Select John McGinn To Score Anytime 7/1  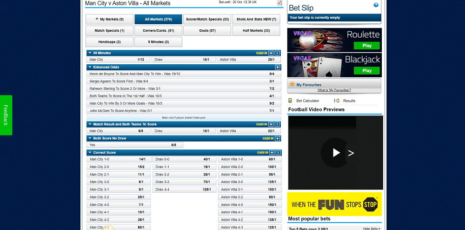click(184, 111)
